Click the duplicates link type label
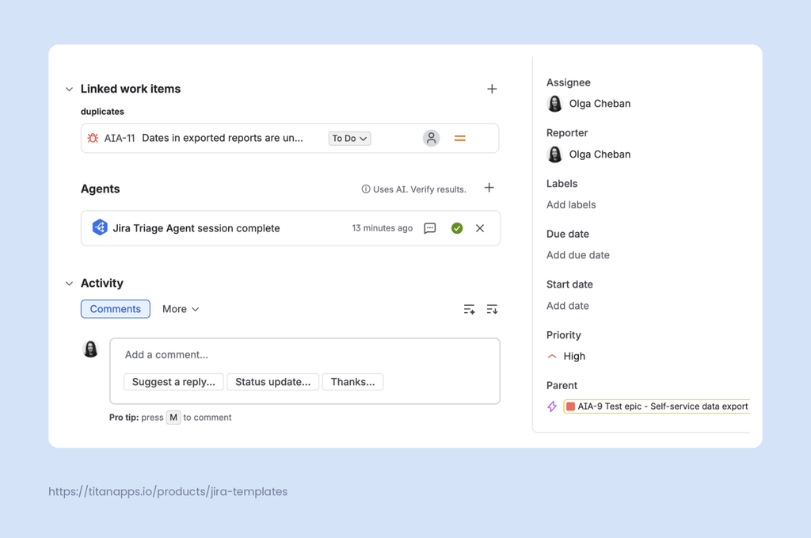Viewport: 811px width, 538px height. click(x=102, y=112)
